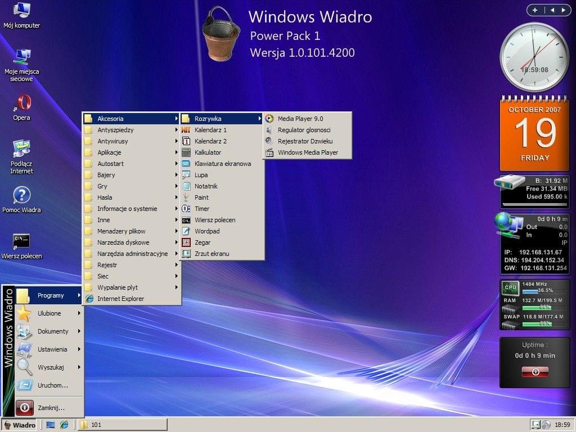This screenshot has height=432, width=576.
Task: Click the October 2007 calendar widget
Action: pyautogui.click(x=534, y=133)
